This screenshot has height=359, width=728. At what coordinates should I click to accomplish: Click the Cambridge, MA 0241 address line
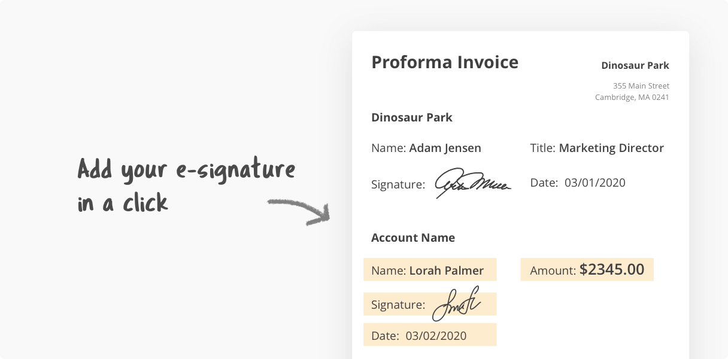(632, 98)
